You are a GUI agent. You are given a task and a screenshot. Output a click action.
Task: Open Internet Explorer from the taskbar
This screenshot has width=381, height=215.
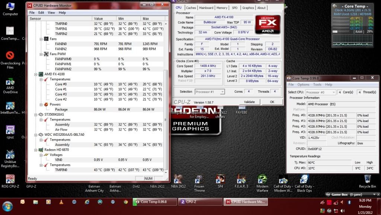87,202
